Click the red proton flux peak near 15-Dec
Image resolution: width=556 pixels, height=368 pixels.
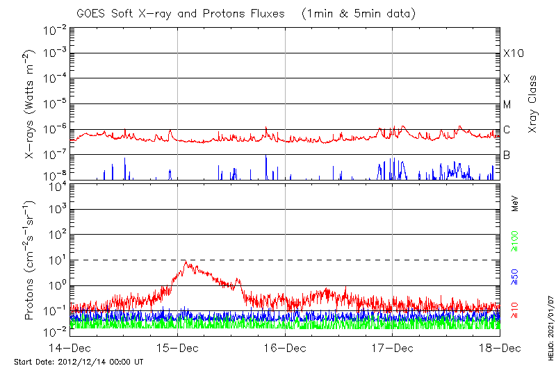(186, 263)
